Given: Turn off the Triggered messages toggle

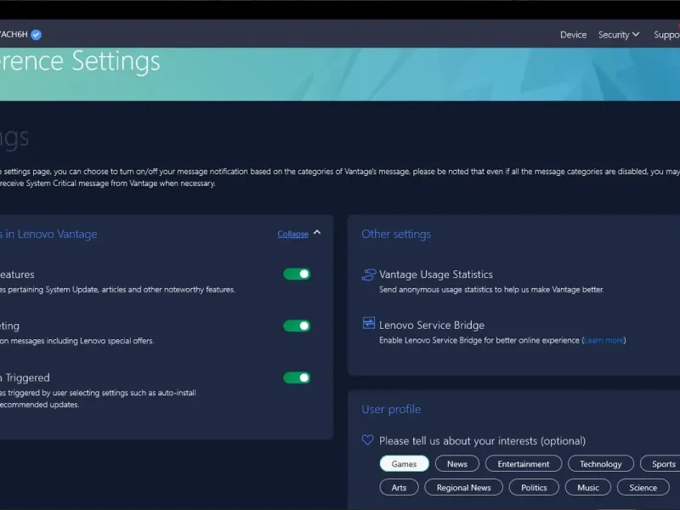Looking at the screenshot, I should 297,377.
